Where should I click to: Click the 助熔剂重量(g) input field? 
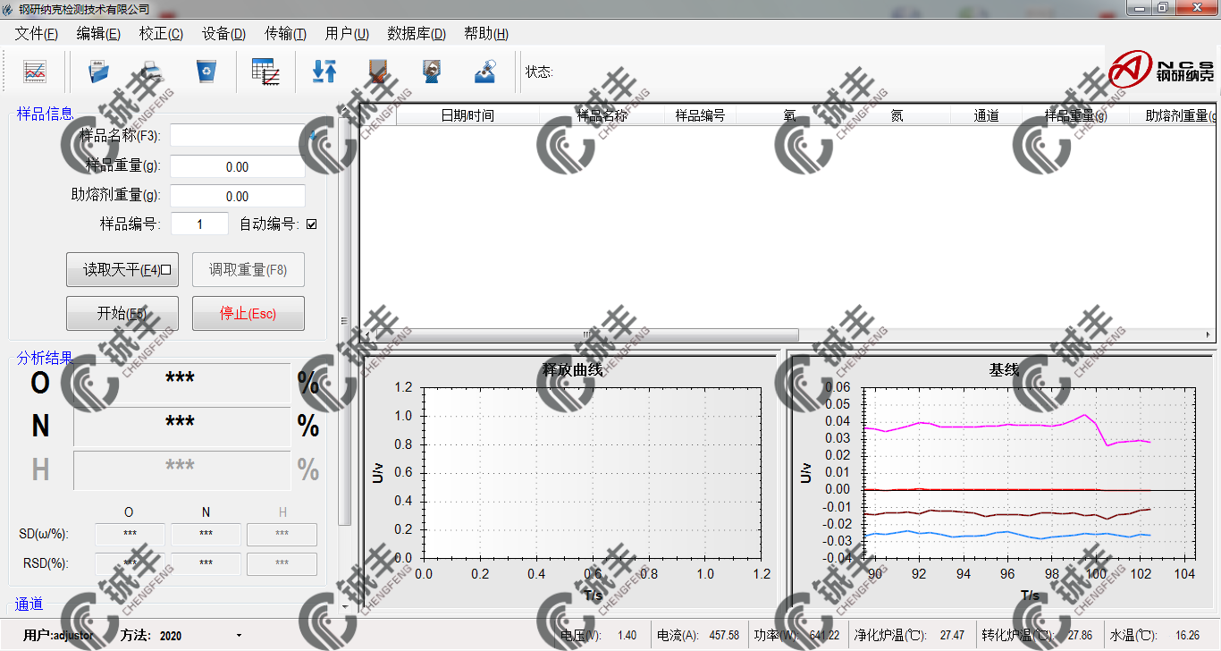[x=238, y=196]
